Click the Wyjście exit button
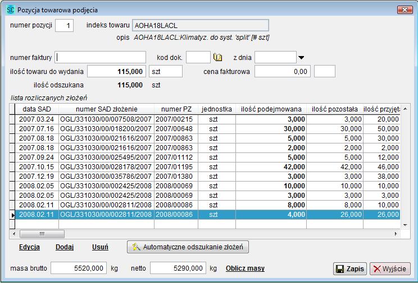Image resolution: width=418 pixels, height=283 pixels. [x=390, y=268]
